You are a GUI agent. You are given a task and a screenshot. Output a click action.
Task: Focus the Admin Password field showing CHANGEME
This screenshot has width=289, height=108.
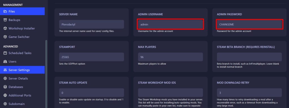click(x=249, y=24)
